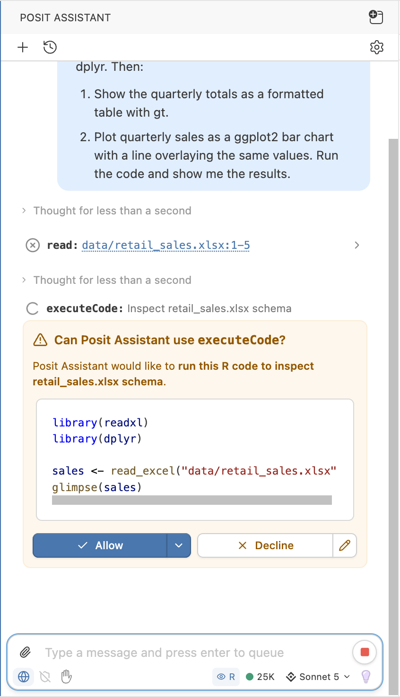Stop the running response
Viewport: 400px width, 697px height.
(365, 652)
